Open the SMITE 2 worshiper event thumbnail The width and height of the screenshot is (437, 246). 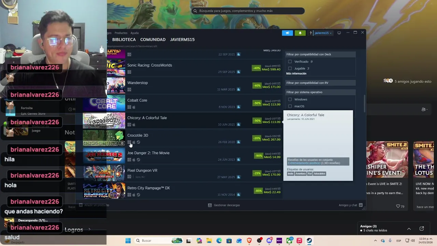pos(387,160)
